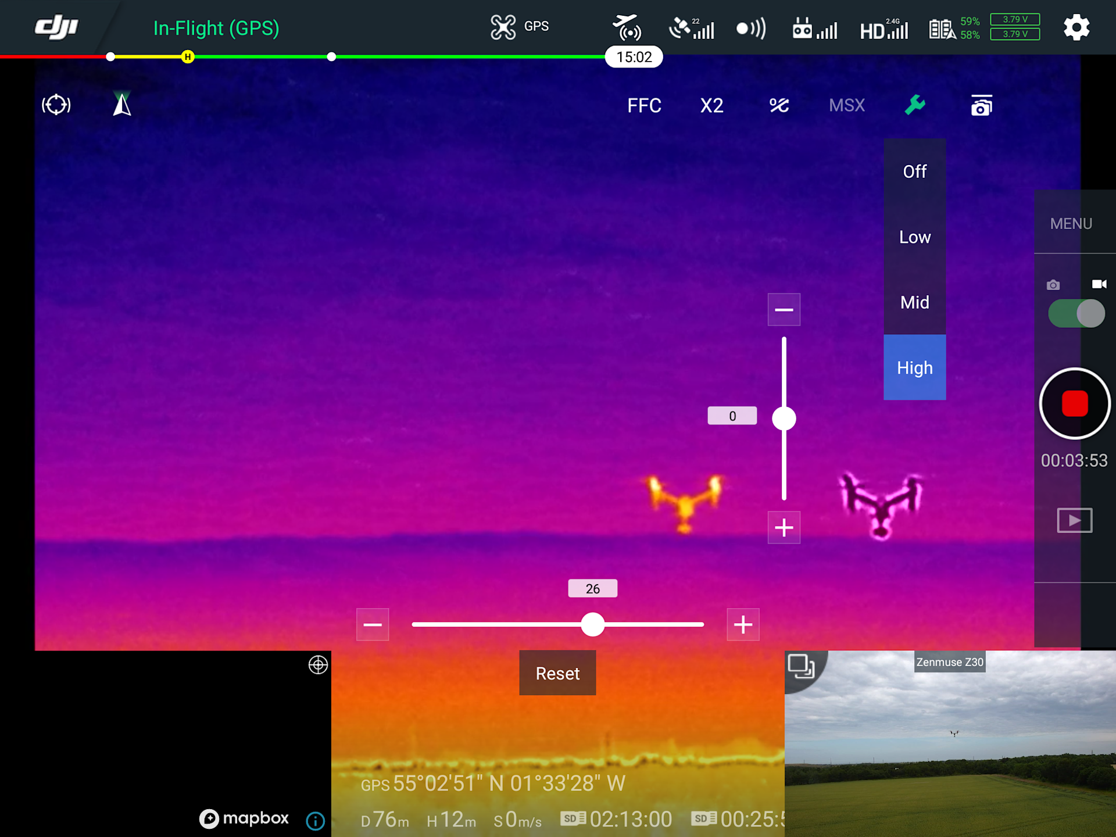Tap the compass north arrow icon
Image resolution: width=1116 pixels, height=837 pixels.
122,105
